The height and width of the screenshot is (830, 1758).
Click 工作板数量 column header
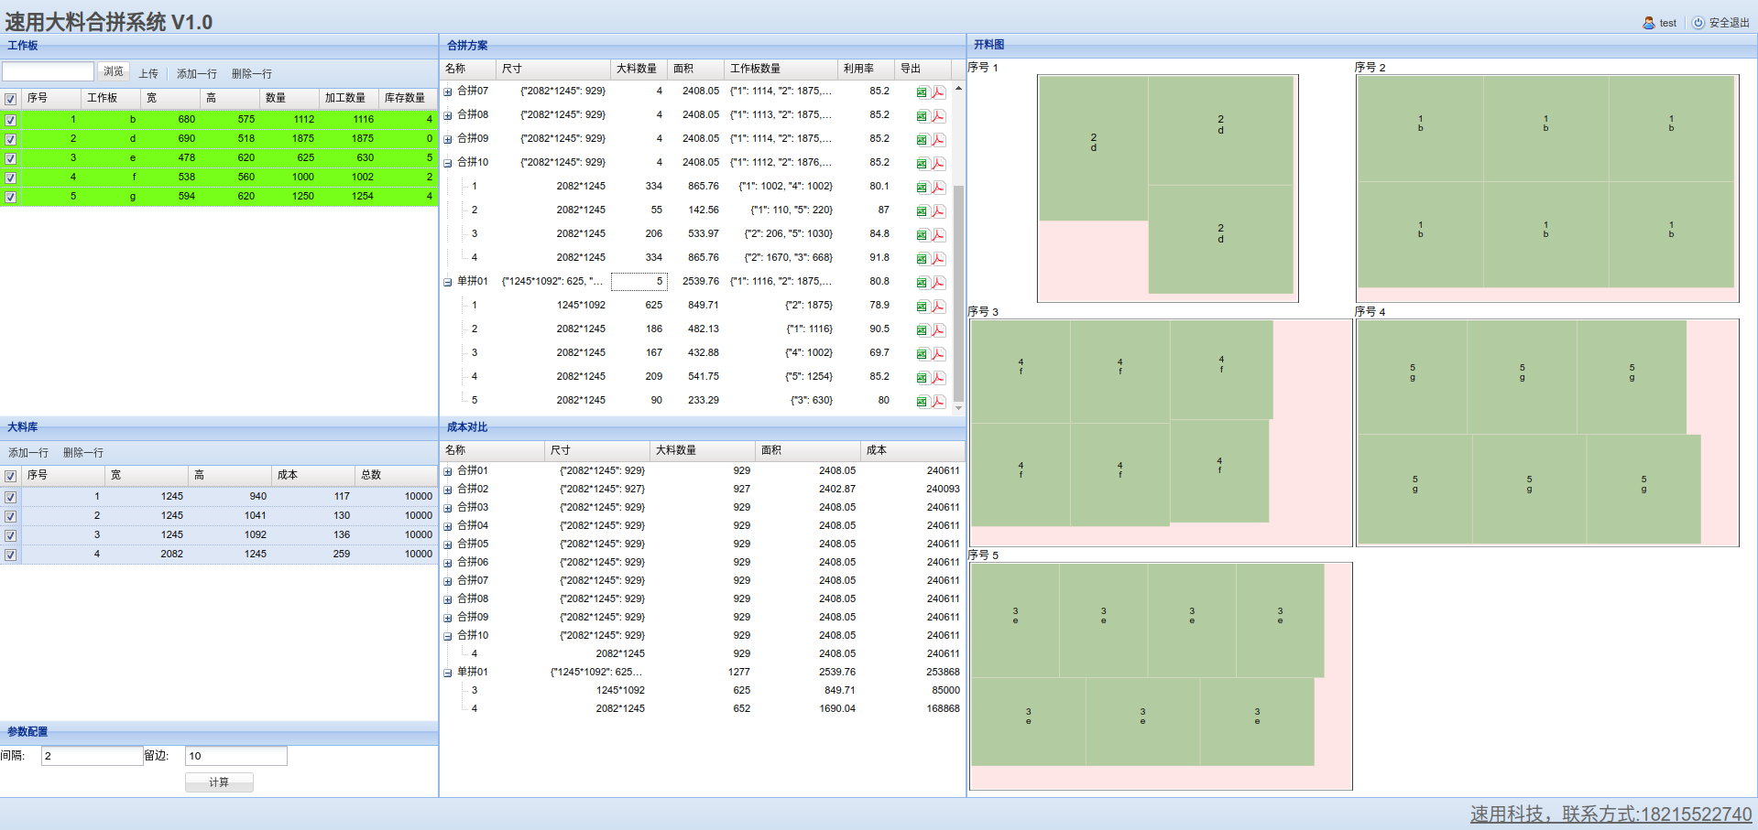(781, 69)
